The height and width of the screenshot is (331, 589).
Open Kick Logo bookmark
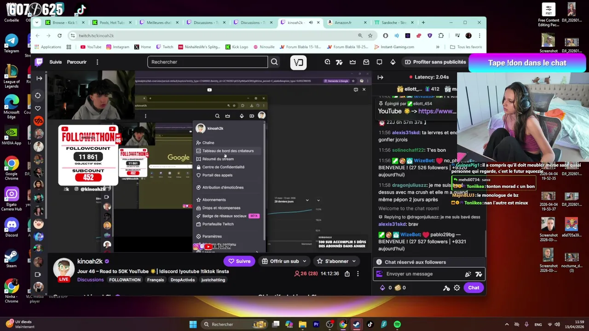click(237, 47)
